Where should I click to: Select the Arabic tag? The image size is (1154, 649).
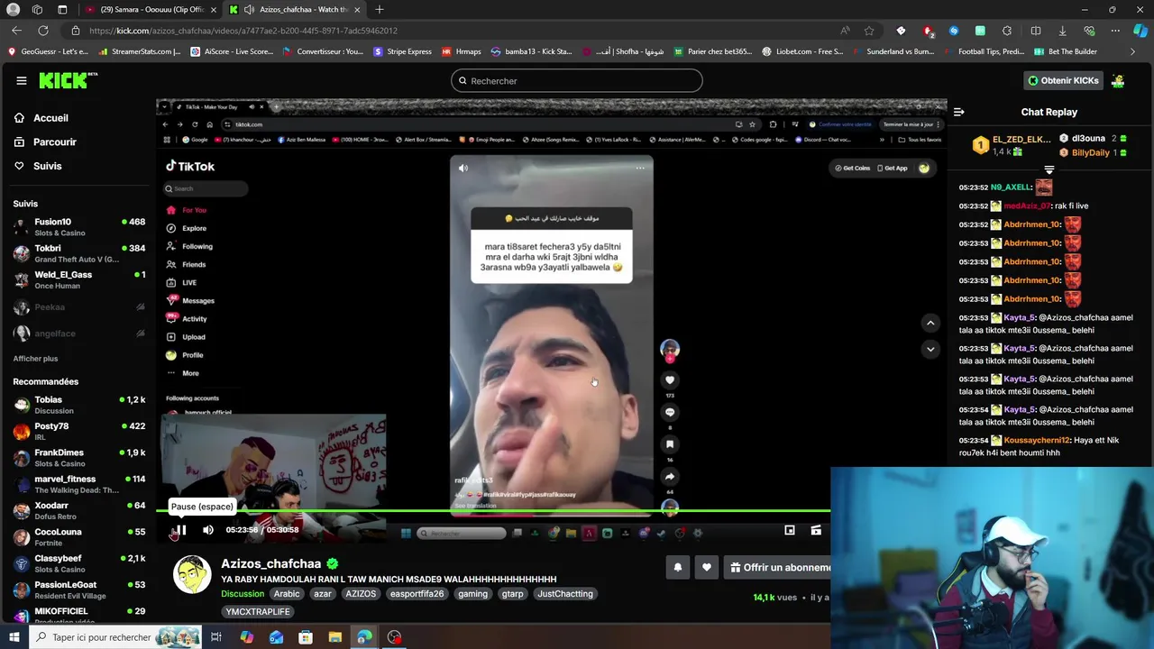[x=287, y=594]
